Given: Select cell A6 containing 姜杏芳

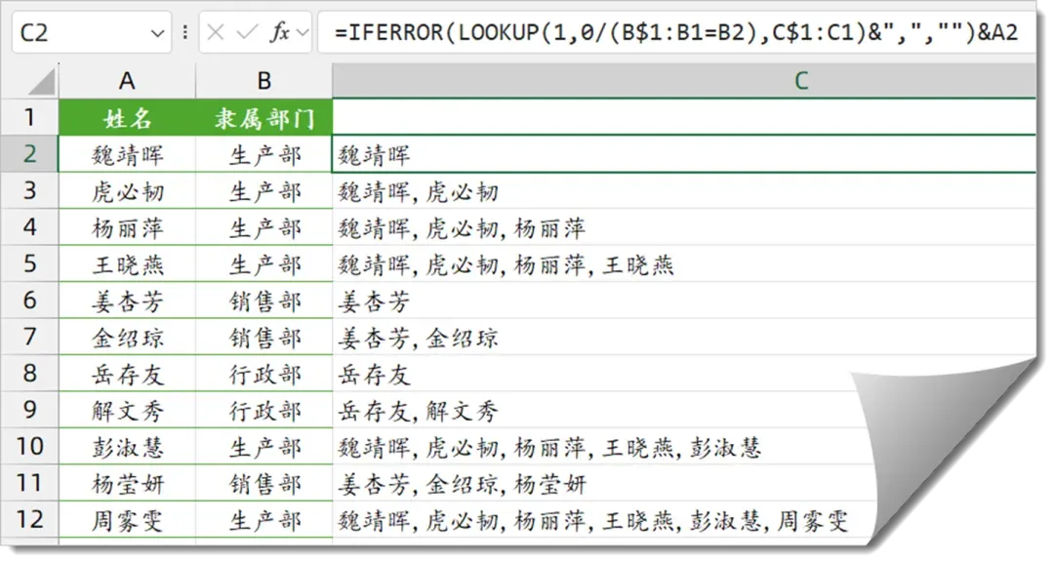Looking at the screenshot, I should coord(127,301).
